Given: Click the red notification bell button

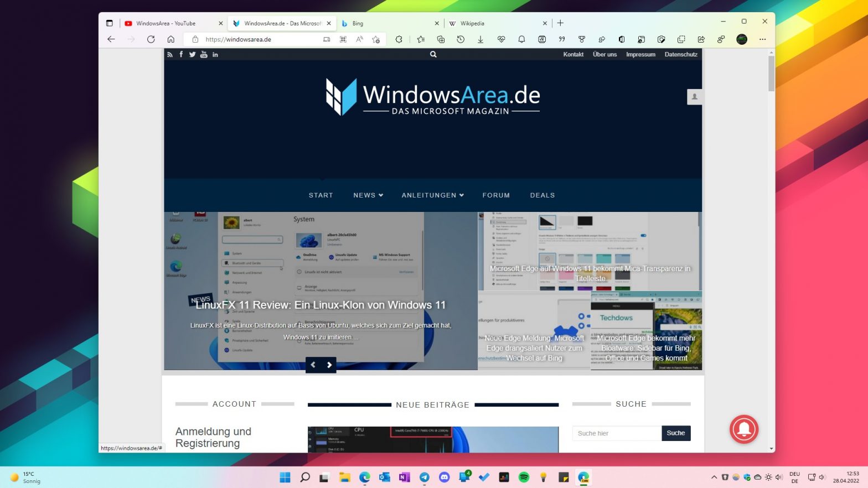Looking at the screenshot, I should (744, 429).
